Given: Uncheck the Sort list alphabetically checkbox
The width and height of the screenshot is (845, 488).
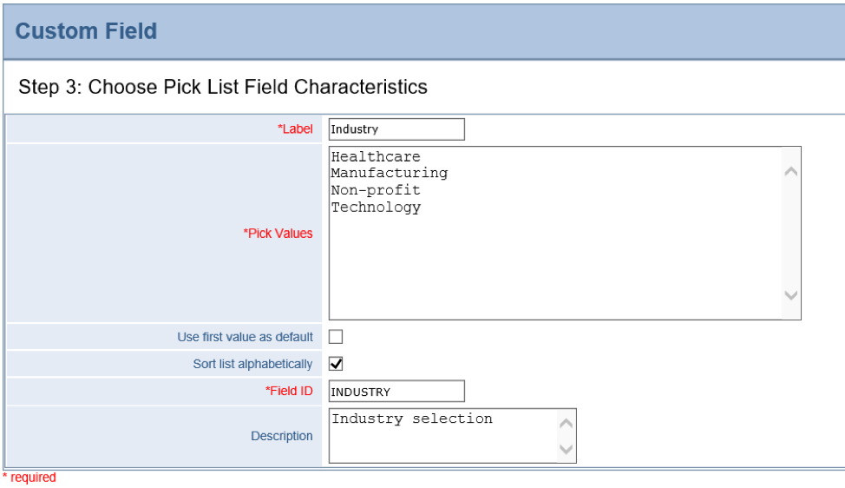Looking at the screenshot, I should 336,364.
